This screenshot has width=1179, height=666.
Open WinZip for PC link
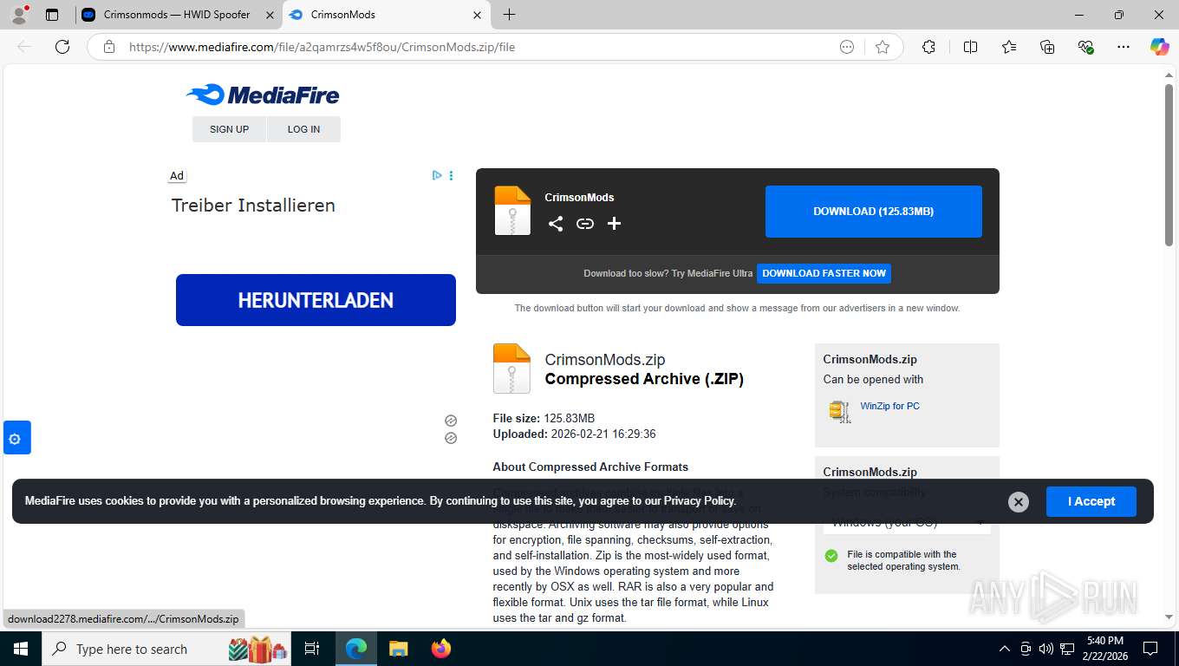click(x=889, y=406)
